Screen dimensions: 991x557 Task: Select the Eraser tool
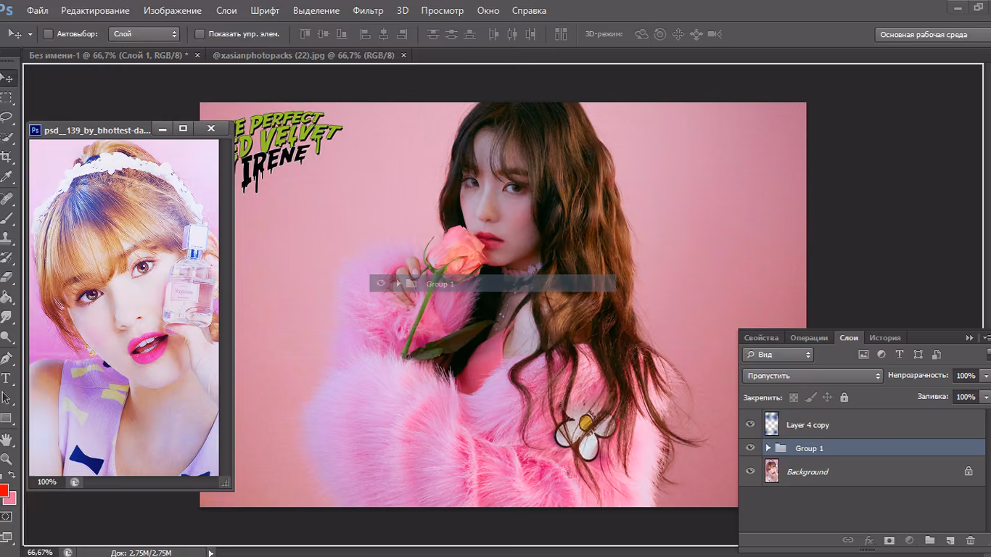click(7, 277)
